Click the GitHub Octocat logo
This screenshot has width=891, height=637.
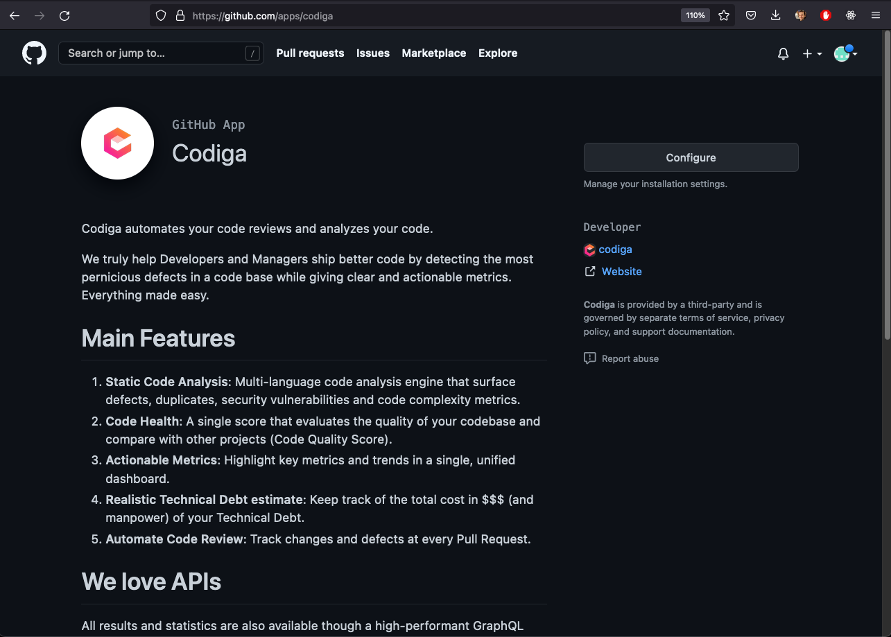point(34,53)
